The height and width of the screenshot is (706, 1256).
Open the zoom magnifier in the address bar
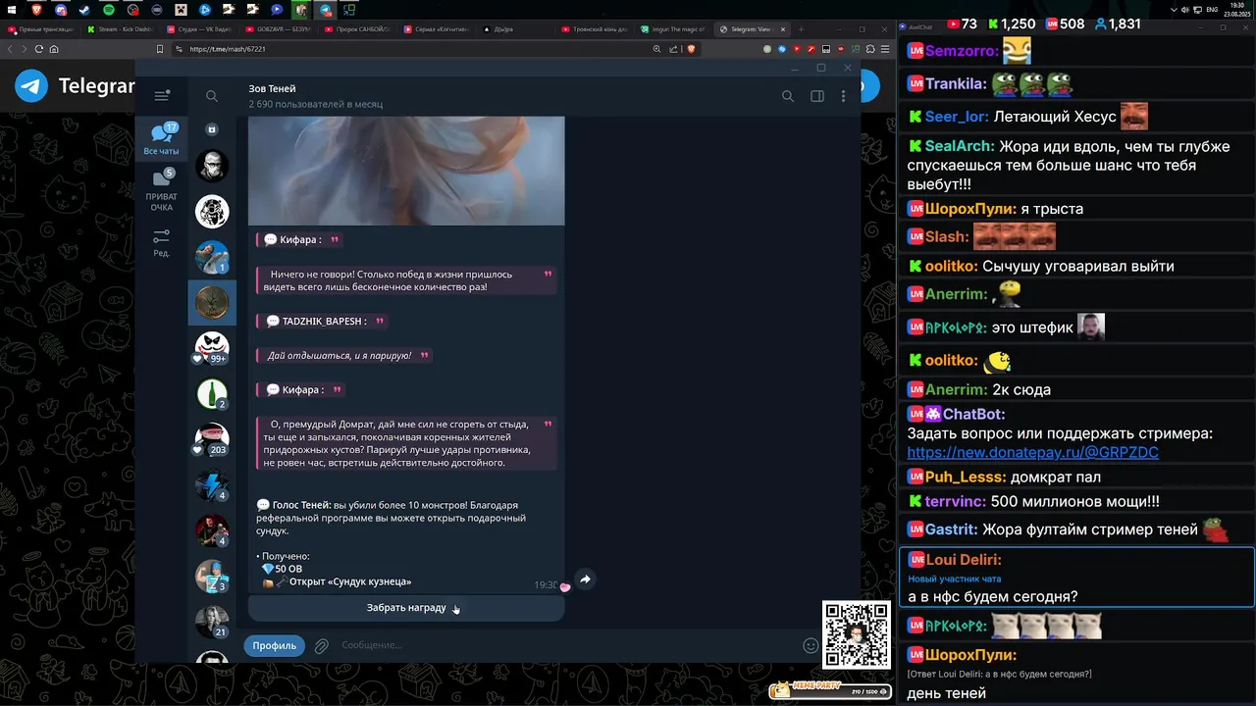656,49
